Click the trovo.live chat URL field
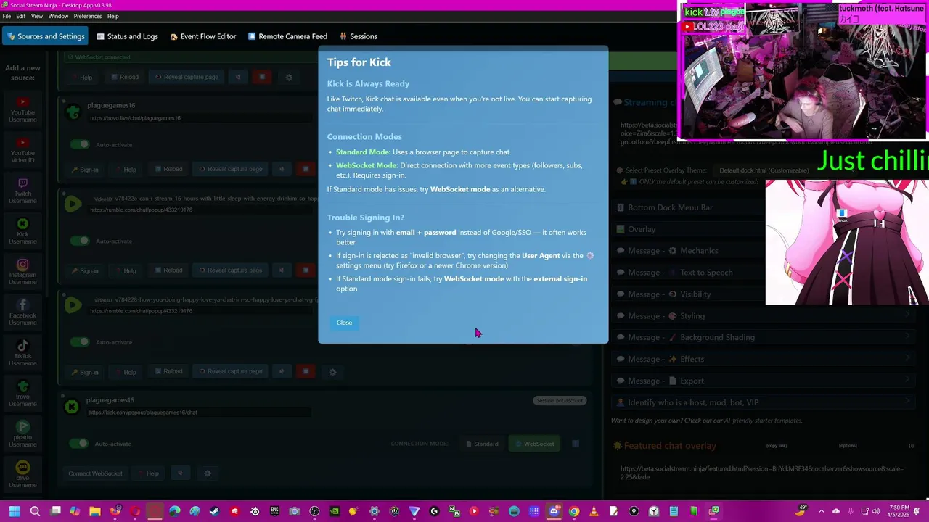 199,118
